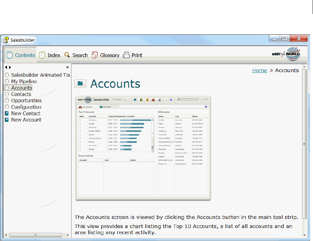The width and height of the screenshot is (313, 241).
Task: Open the Configuration topic
Action: pyautogui.click(x=26, y=107)
